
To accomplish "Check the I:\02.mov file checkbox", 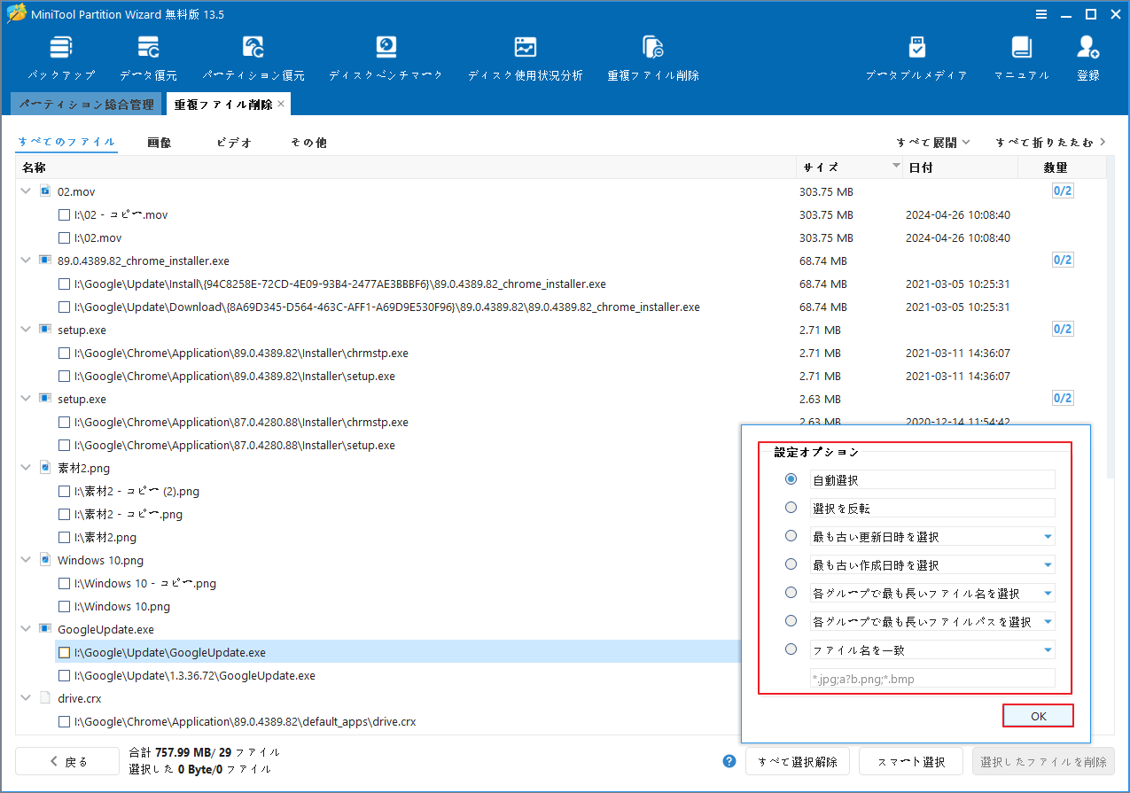I will point(64,237).
